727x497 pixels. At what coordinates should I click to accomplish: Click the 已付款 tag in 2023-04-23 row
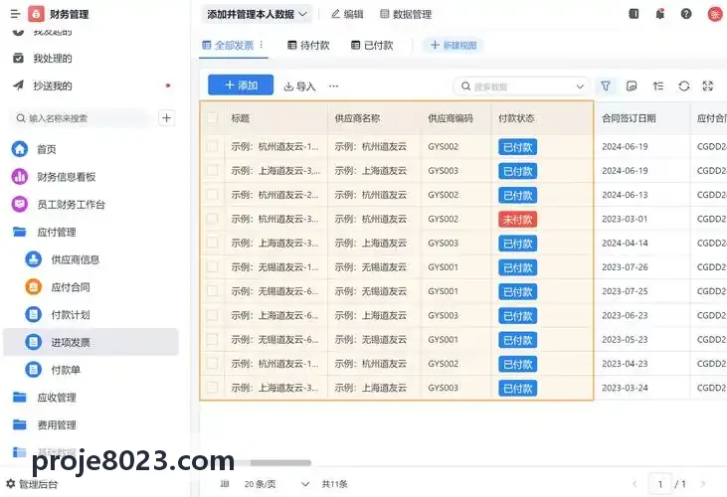[518, 364]
